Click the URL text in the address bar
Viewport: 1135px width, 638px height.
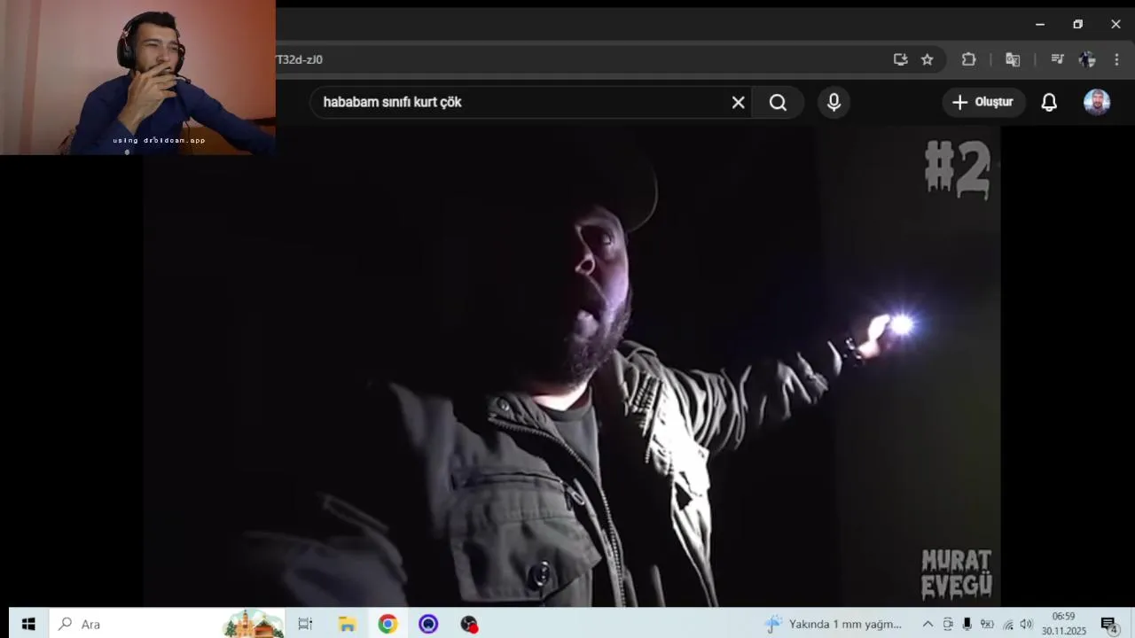[300, 59]
